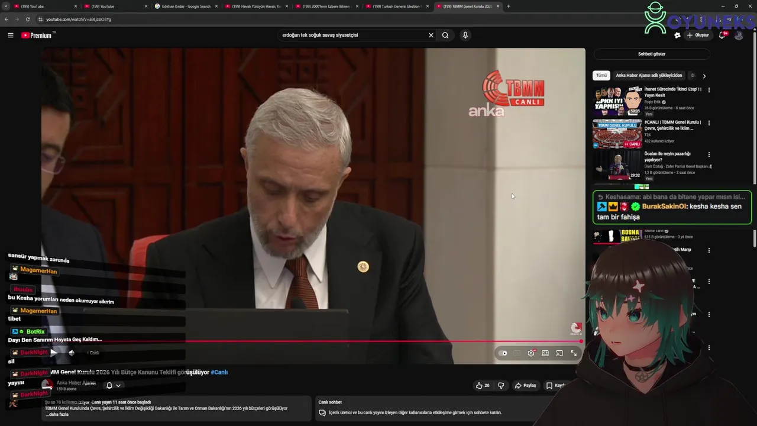
Task: Click the Öcalan ile neyin pazarlığı yapılıyor title
Action: pos(667,157)
